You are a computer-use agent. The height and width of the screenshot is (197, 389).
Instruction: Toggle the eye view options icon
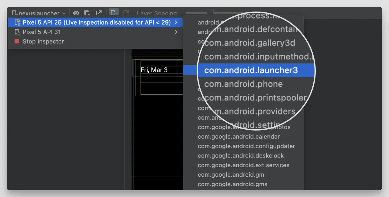click(x=76, y=13)
